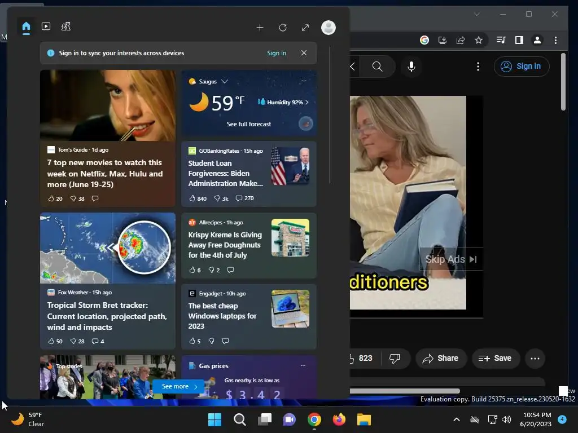Screen dimensions: 578x433
Task: Add a widget with the plus icon
Action: [x=260, y=28]
